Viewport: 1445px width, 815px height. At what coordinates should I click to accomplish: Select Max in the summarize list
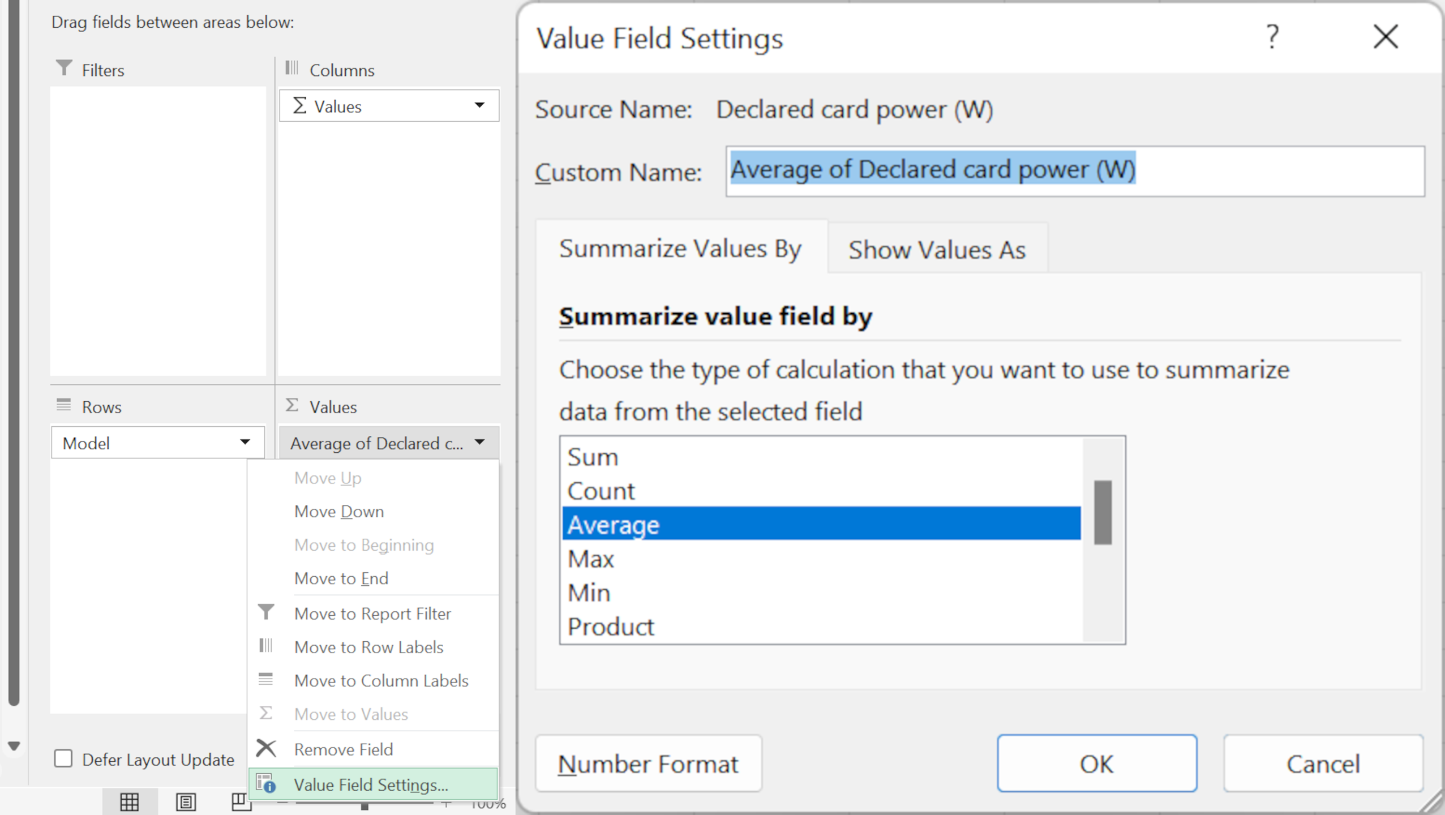(x=591, y=559)
